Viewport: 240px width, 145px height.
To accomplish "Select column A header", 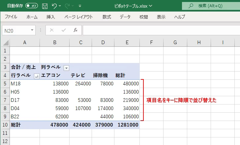I will [25, 43].
